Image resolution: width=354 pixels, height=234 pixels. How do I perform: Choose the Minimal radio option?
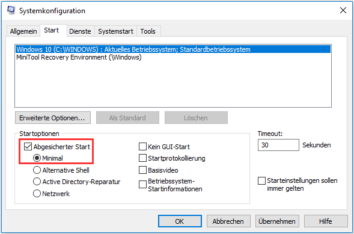pyautogui.click(x=37, y=158)
